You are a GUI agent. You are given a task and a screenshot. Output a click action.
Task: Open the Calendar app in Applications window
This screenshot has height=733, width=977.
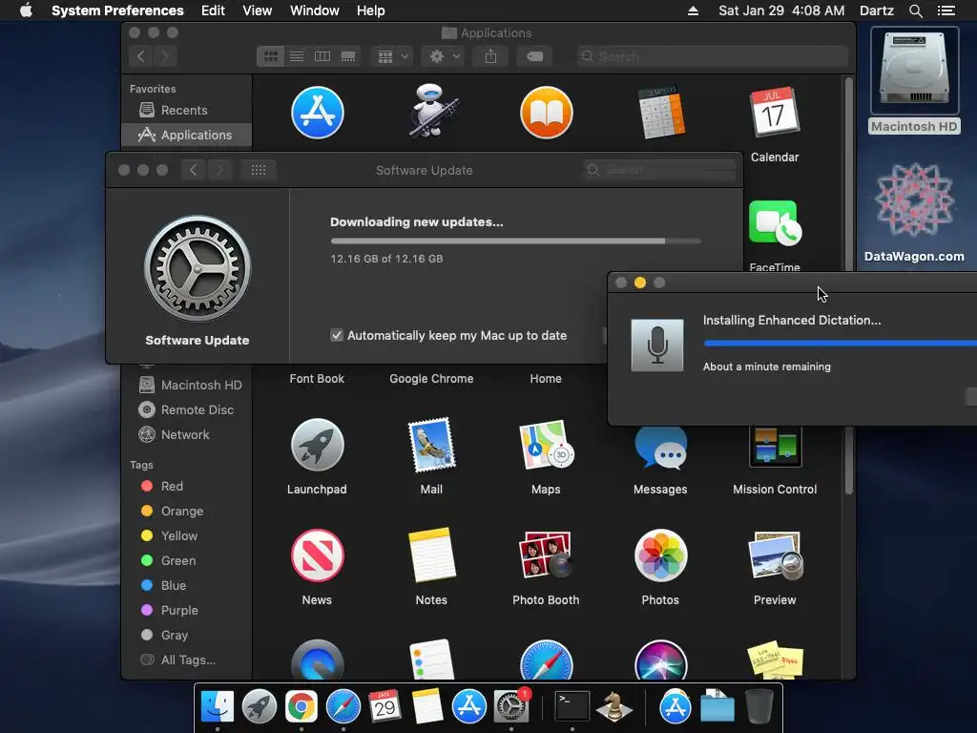(x=774, y=113)
